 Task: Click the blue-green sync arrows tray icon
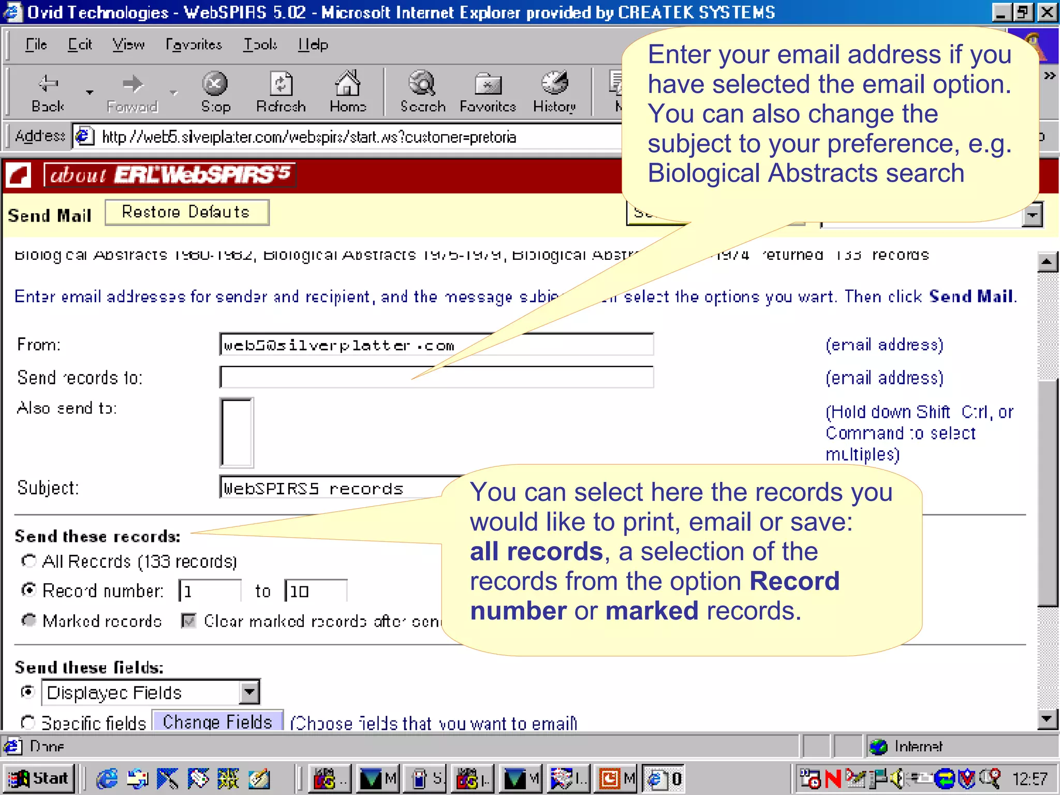click(x=945, y=778)
